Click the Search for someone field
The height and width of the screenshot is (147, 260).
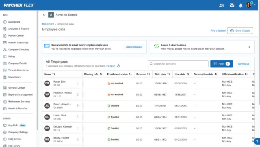tap(178, 64)
